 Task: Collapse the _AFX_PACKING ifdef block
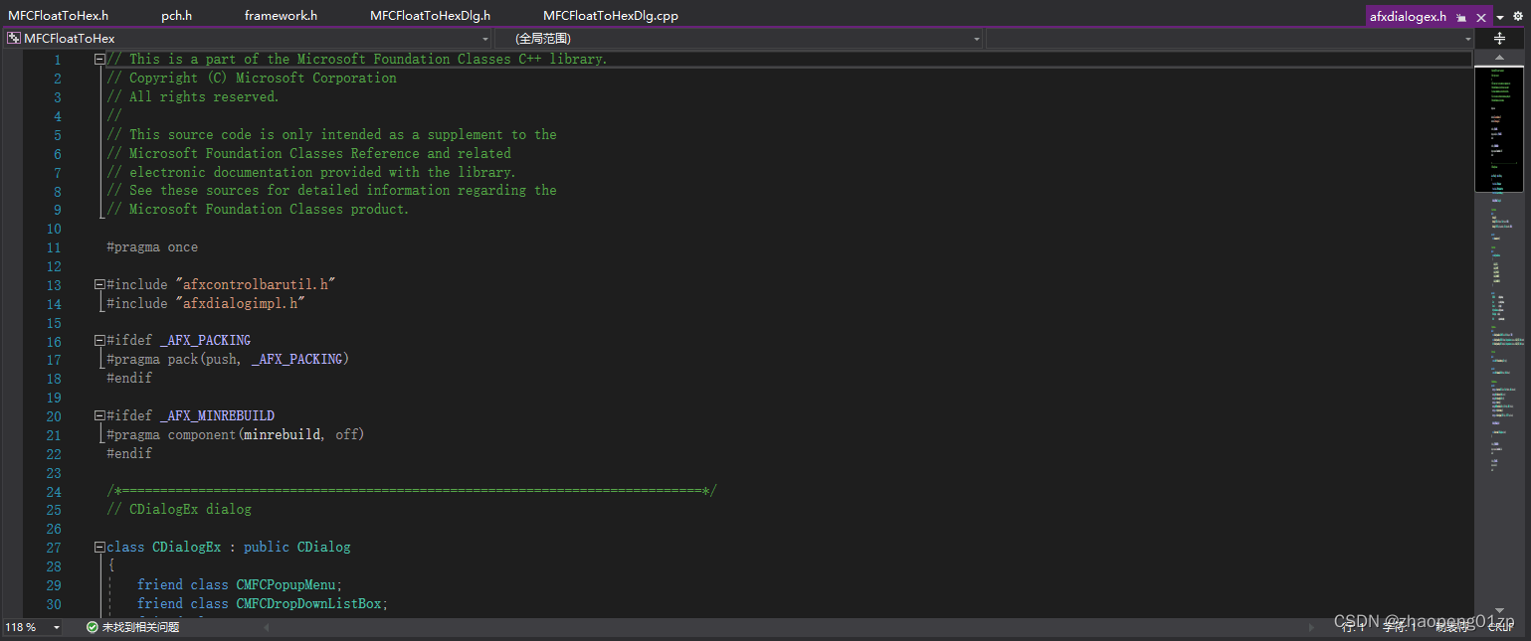[x=98, y=339]
